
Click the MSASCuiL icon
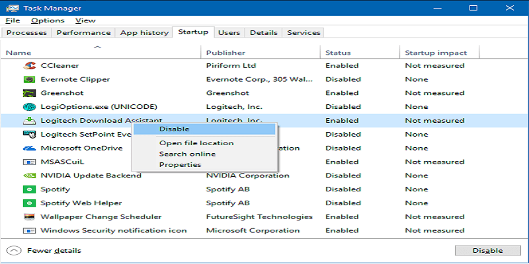29,162
